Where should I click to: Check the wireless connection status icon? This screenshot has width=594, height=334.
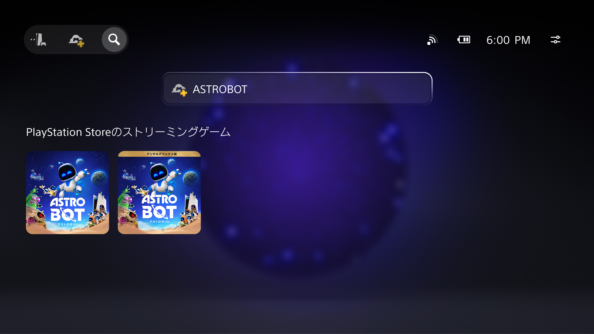[432, 40]
